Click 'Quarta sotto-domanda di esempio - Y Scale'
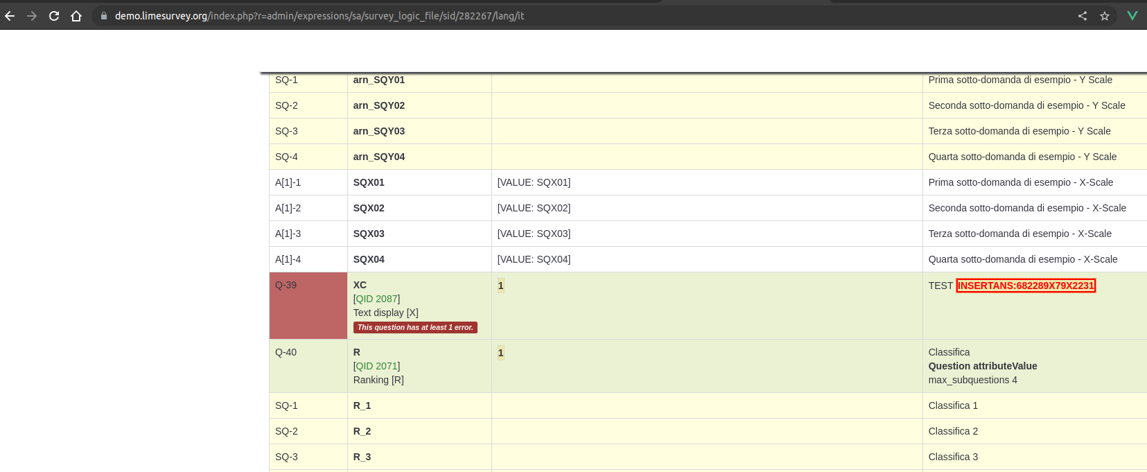Viewport: 1147px width, 472px height. 1022,157
